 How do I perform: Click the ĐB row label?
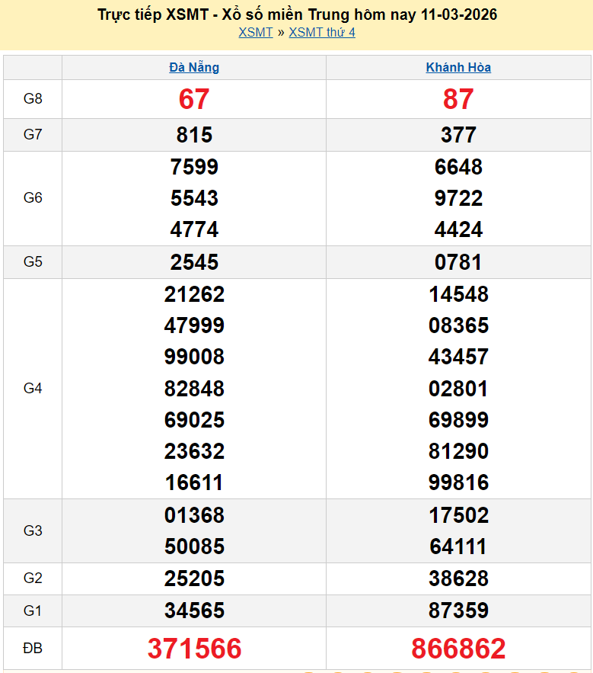[33, 649]
